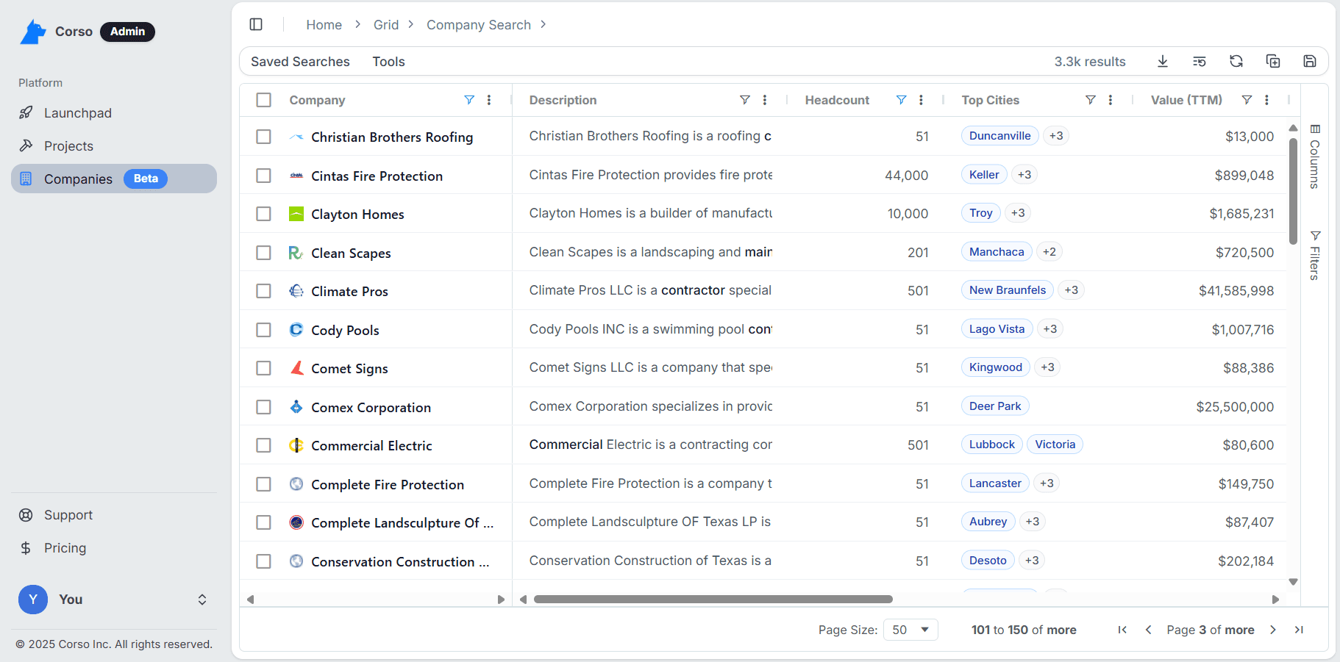Screen dimensions: 1340x662
Task: Select the Christian Brothers Roofing row checkbox
Action: [264, 137]
